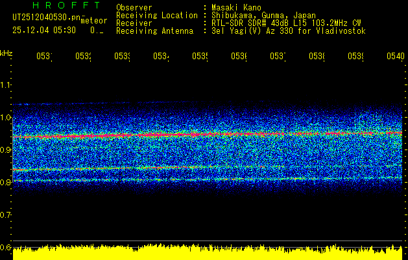Select location Shibukawa, Gunma, Japan
This screenshot has height=260, width=408.
[263, 16]
